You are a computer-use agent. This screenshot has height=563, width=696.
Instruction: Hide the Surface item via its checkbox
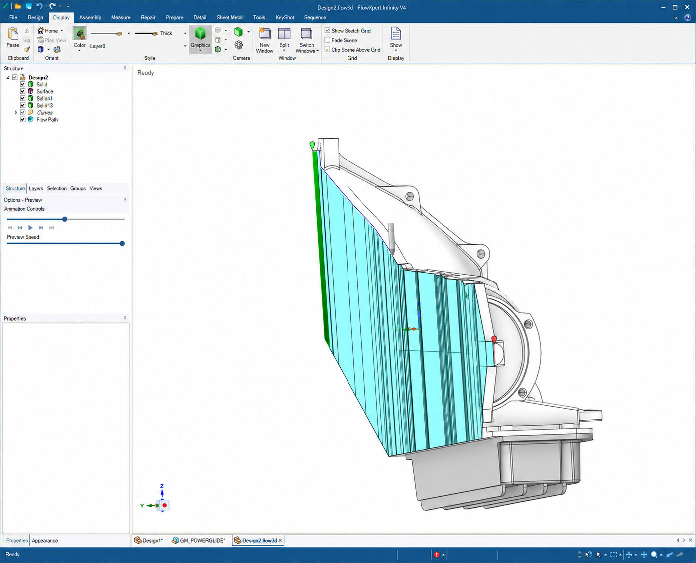click(x=23, y=91)
